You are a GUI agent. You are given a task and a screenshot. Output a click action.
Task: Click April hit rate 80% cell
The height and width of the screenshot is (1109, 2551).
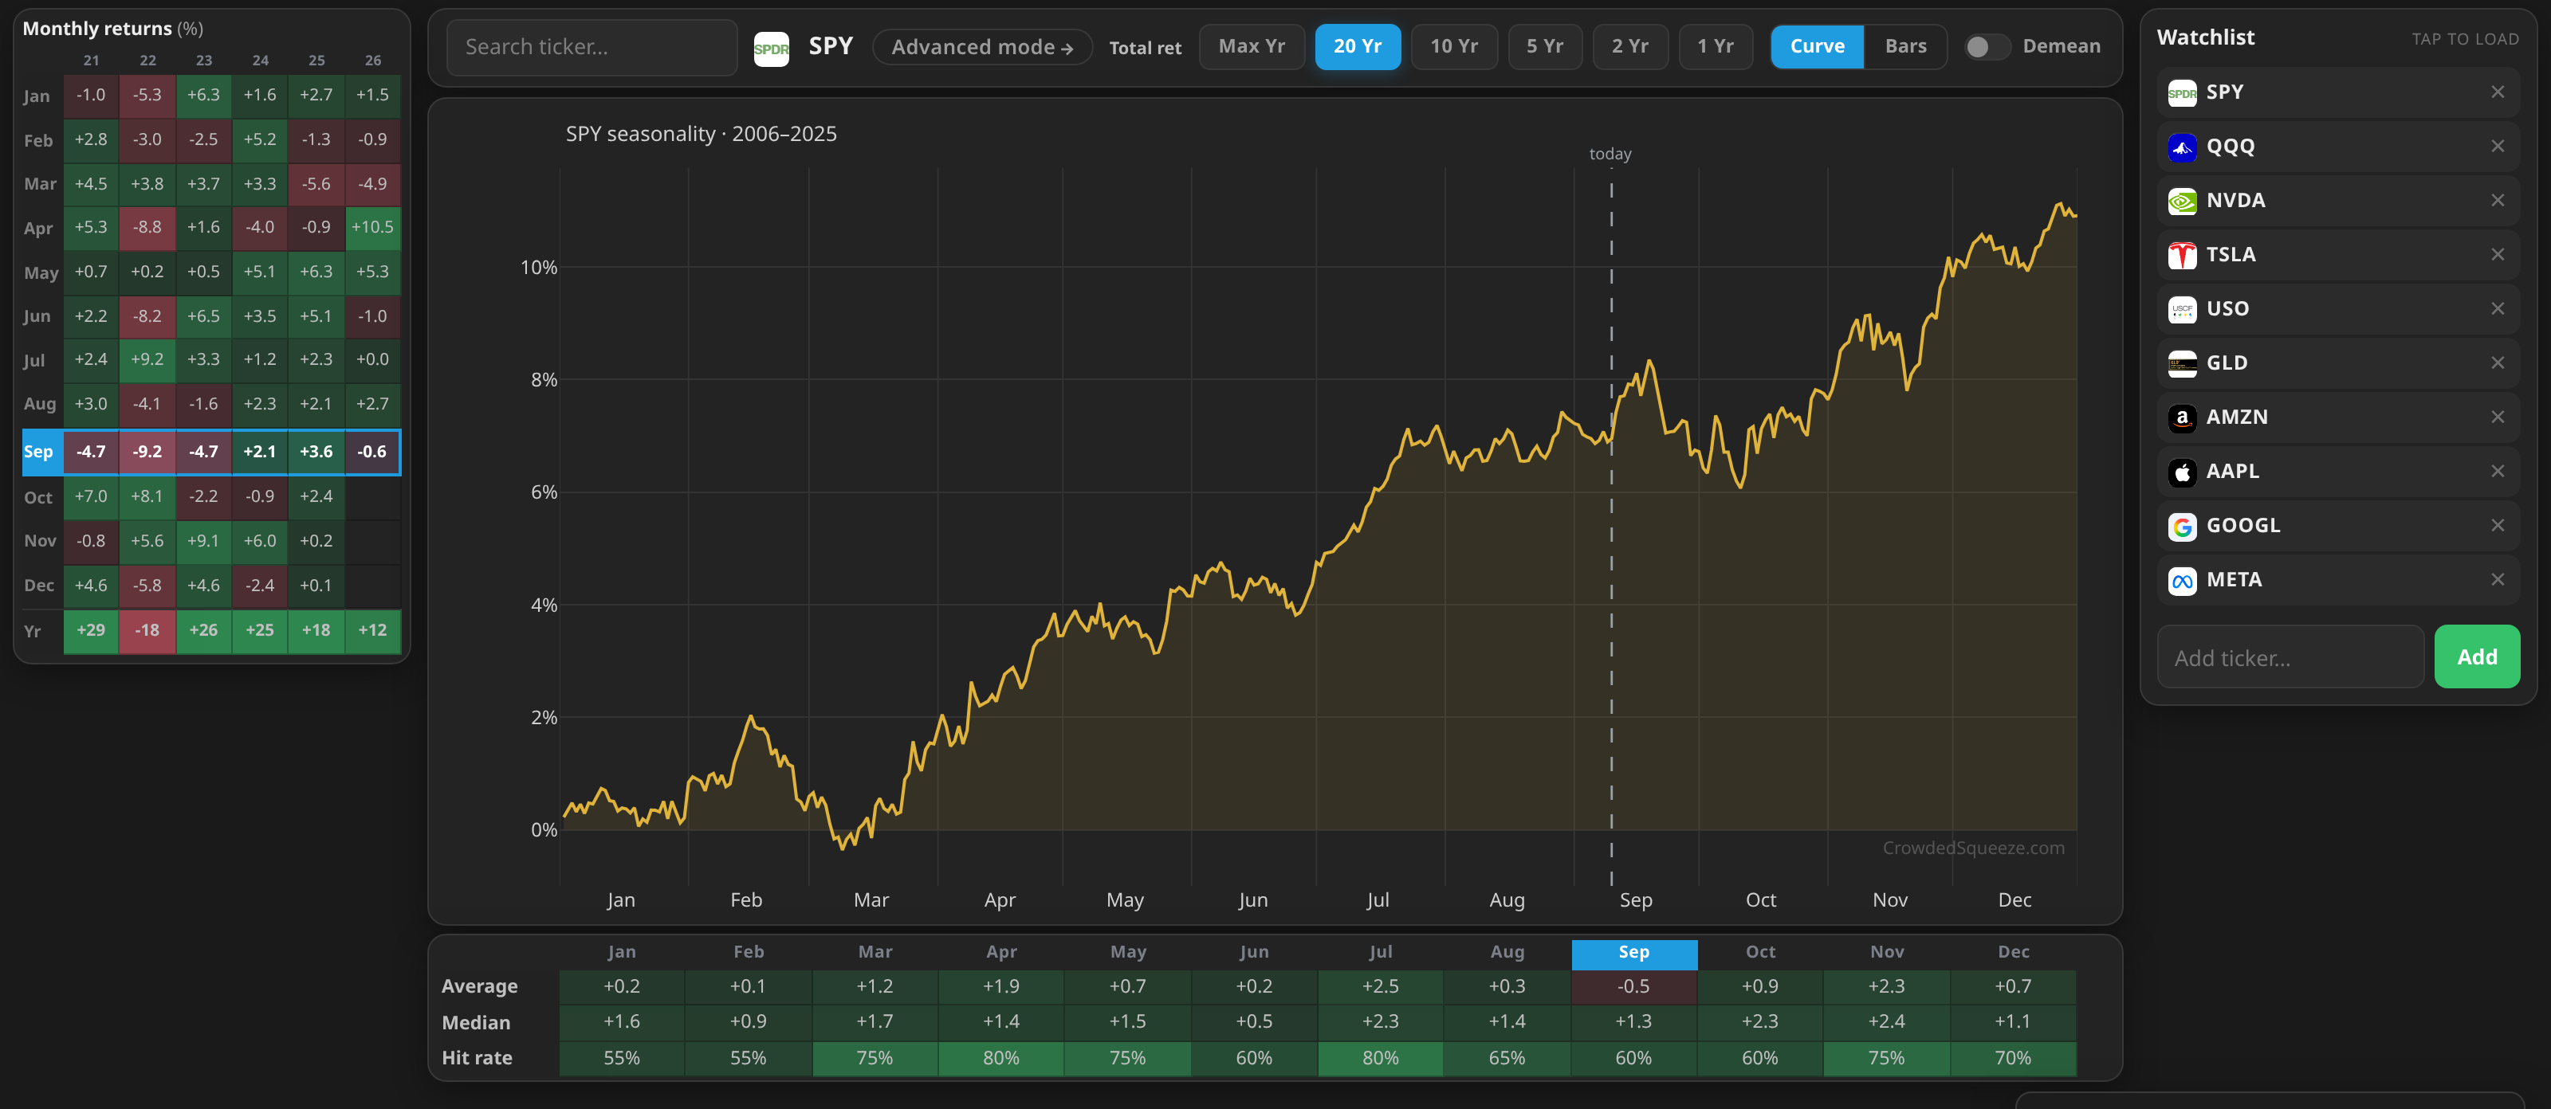1000,1059
